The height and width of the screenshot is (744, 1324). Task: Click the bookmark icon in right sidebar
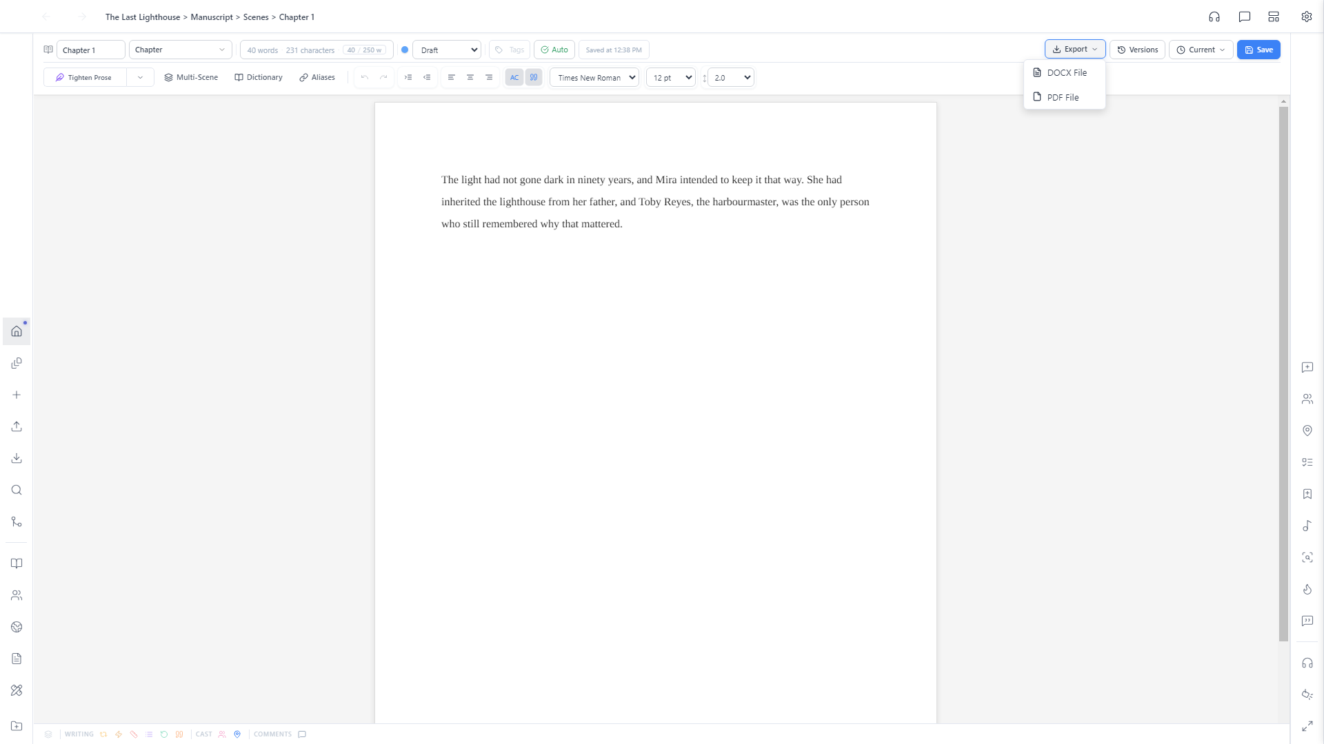tap(1307, 494)
